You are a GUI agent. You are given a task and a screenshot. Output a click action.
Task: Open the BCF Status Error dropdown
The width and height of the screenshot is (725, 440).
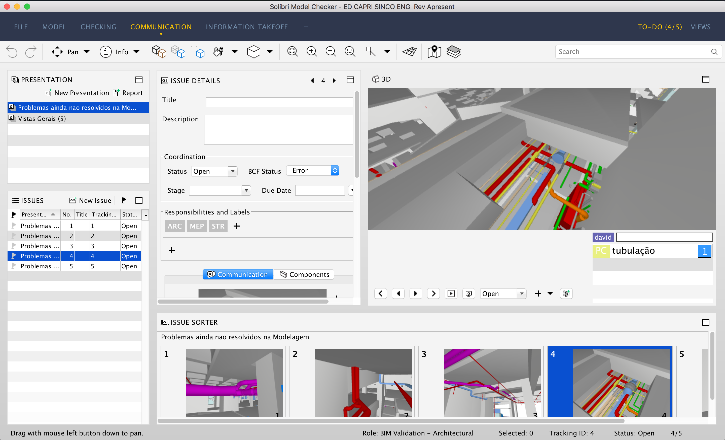pyautogui.click(x=312, y=171)
